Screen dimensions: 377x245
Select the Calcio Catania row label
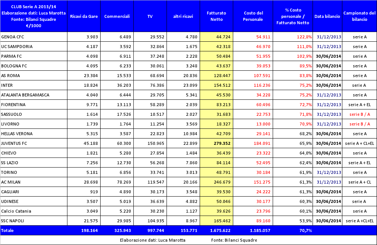tap(34, 211)
